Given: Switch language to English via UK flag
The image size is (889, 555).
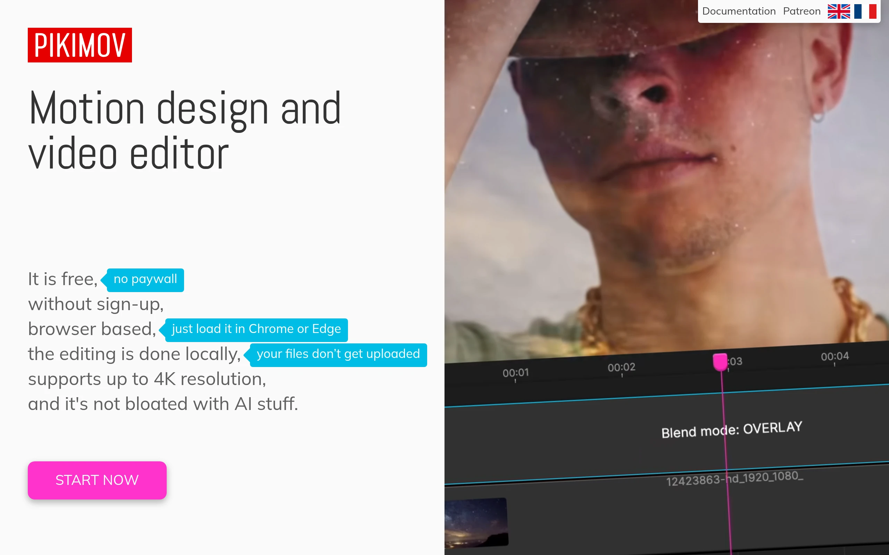Looking at the screenshot, I should [x=839, y=11].
